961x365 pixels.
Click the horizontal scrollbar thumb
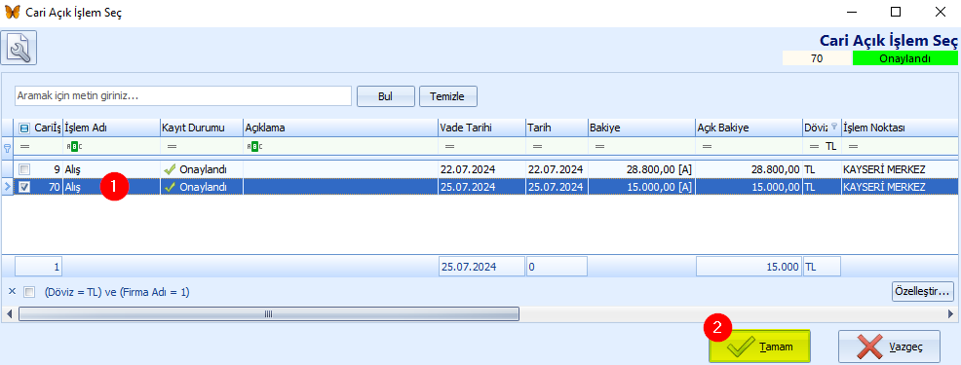[268, 313]
